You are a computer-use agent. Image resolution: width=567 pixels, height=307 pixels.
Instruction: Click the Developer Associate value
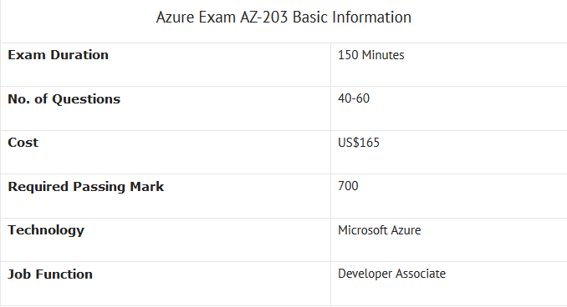[x=391, y=274]
